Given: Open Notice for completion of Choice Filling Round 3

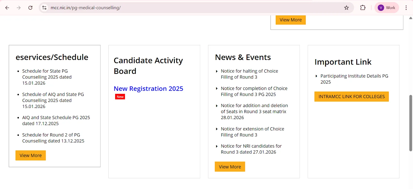Looking at the screenshot, I should click(254, 91).
